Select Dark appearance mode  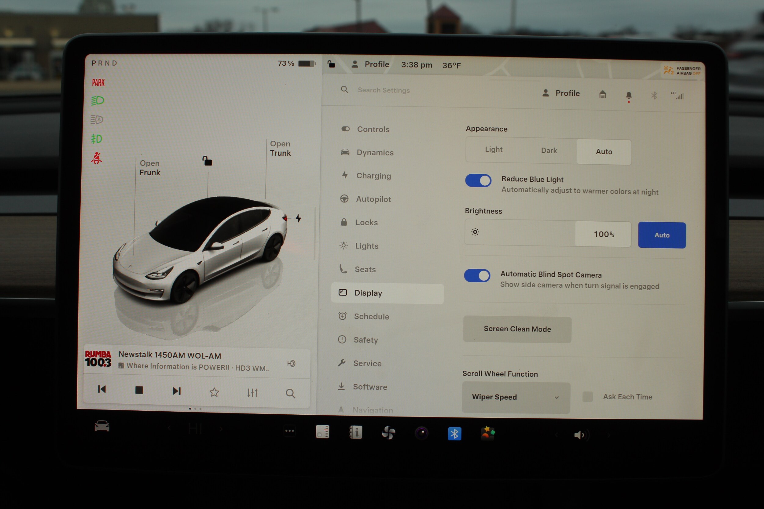click(549, 151)
